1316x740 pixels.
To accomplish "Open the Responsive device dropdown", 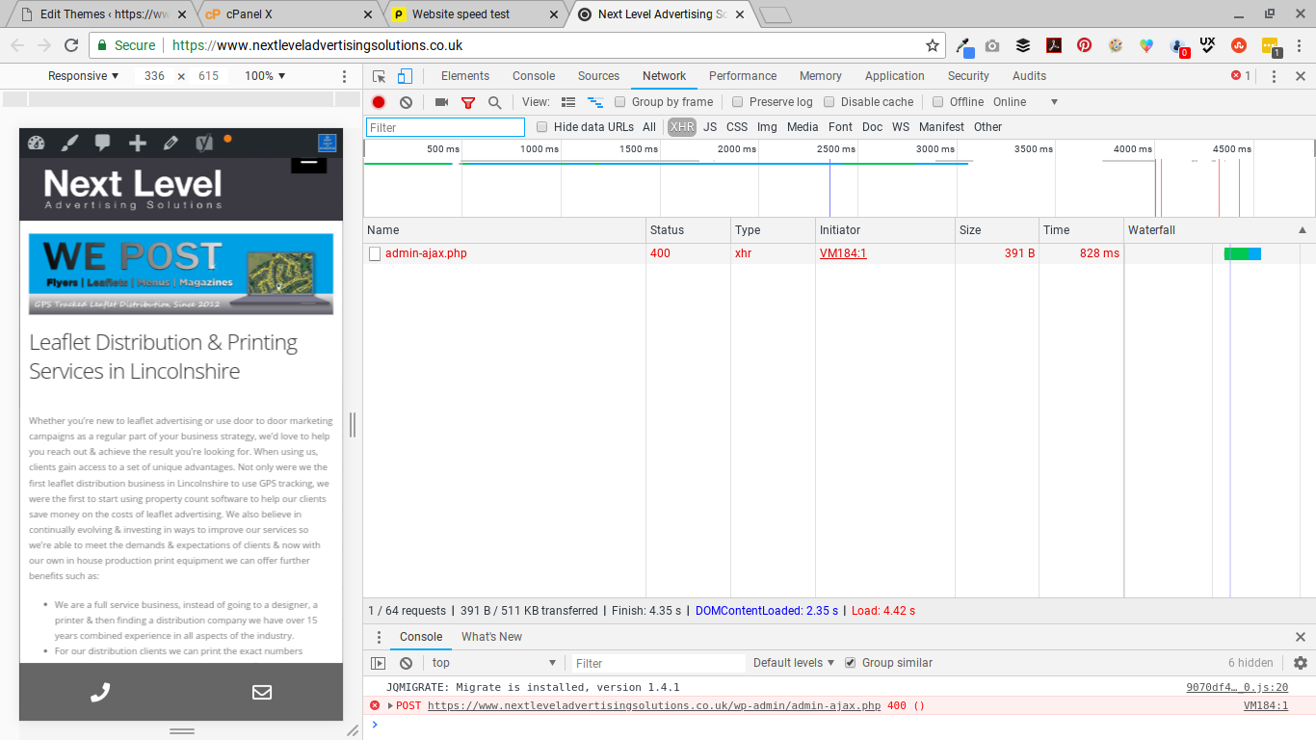I will 83,76.
